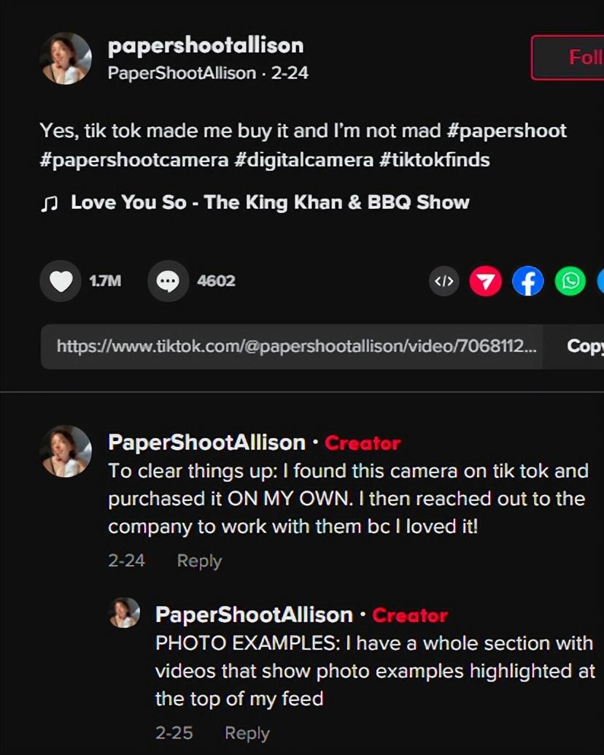Open the papershootallison username at top

206,46
